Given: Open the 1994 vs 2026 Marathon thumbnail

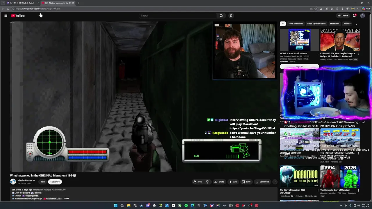Looking at the screenshot, I should click(x=340, y=176).
